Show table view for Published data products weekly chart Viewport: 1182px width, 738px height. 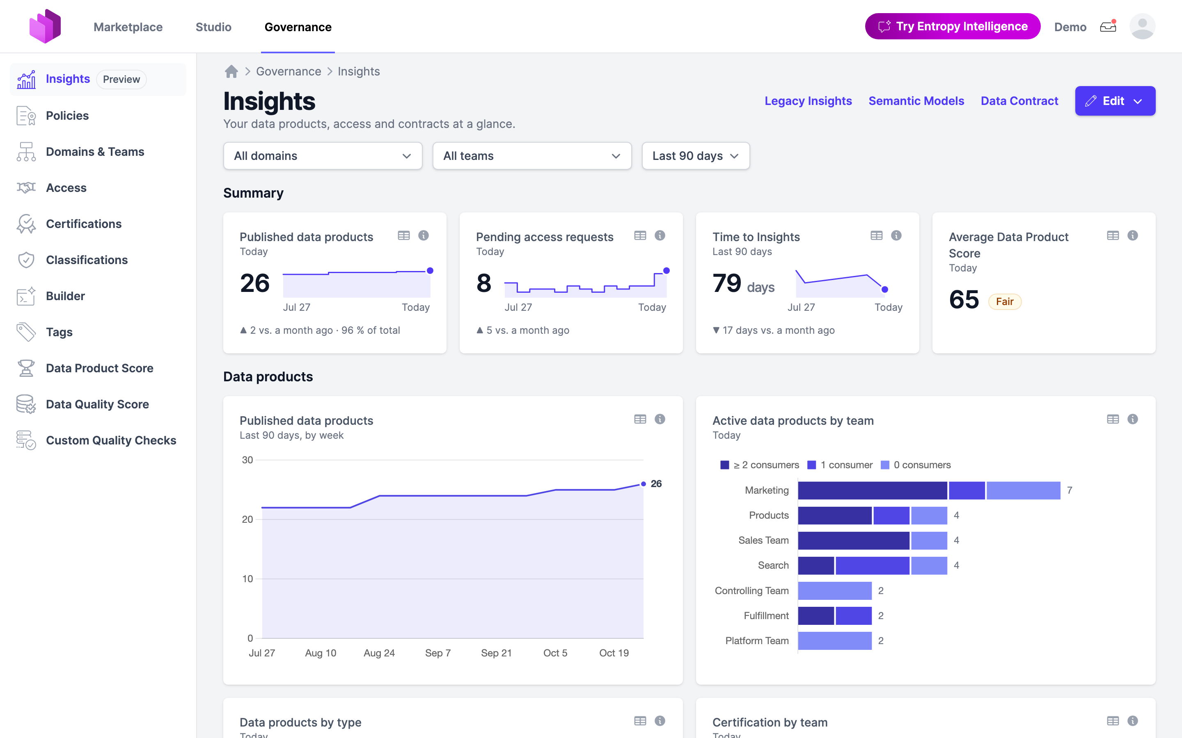[x=640, y=419]
